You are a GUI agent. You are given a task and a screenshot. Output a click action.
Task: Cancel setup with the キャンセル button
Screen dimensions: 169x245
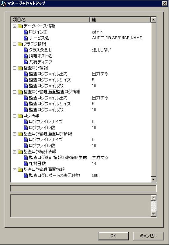coord(148,236)
